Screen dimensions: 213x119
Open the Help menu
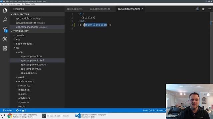33,4
